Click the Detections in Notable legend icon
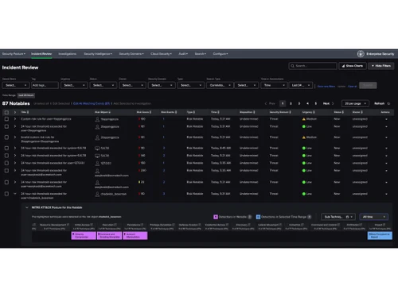Image resolution: width=398 pixels, height=298 pixels. point(216,217)
